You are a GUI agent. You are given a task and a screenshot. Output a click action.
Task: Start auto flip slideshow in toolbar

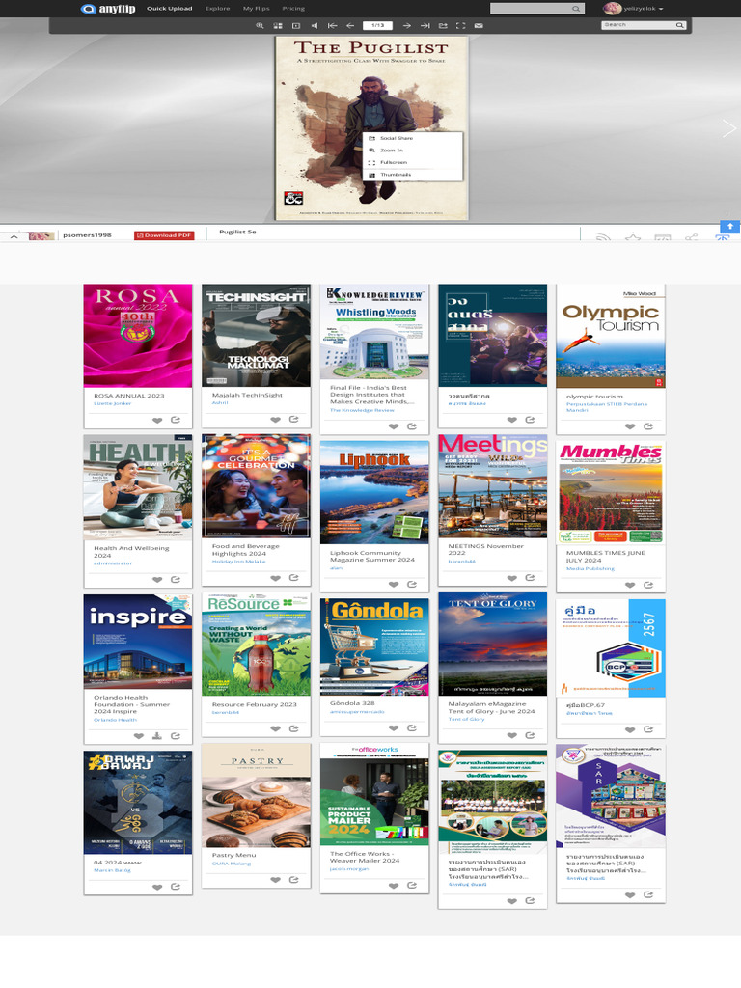(x=296, y=25)
